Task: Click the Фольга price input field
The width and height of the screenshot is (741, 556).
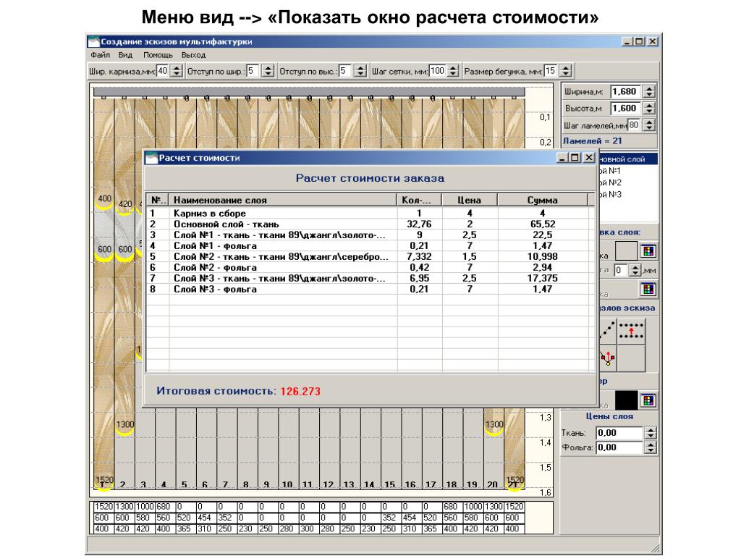Action: [x=619, y=447]
